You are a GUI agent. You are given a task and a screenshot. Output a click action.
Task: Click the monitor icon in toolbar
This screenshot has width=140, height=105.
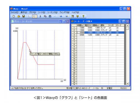(x=78, y=16)
